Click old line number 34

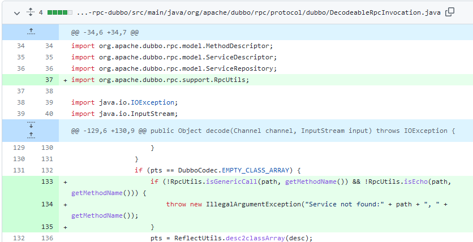click(21, 46)
